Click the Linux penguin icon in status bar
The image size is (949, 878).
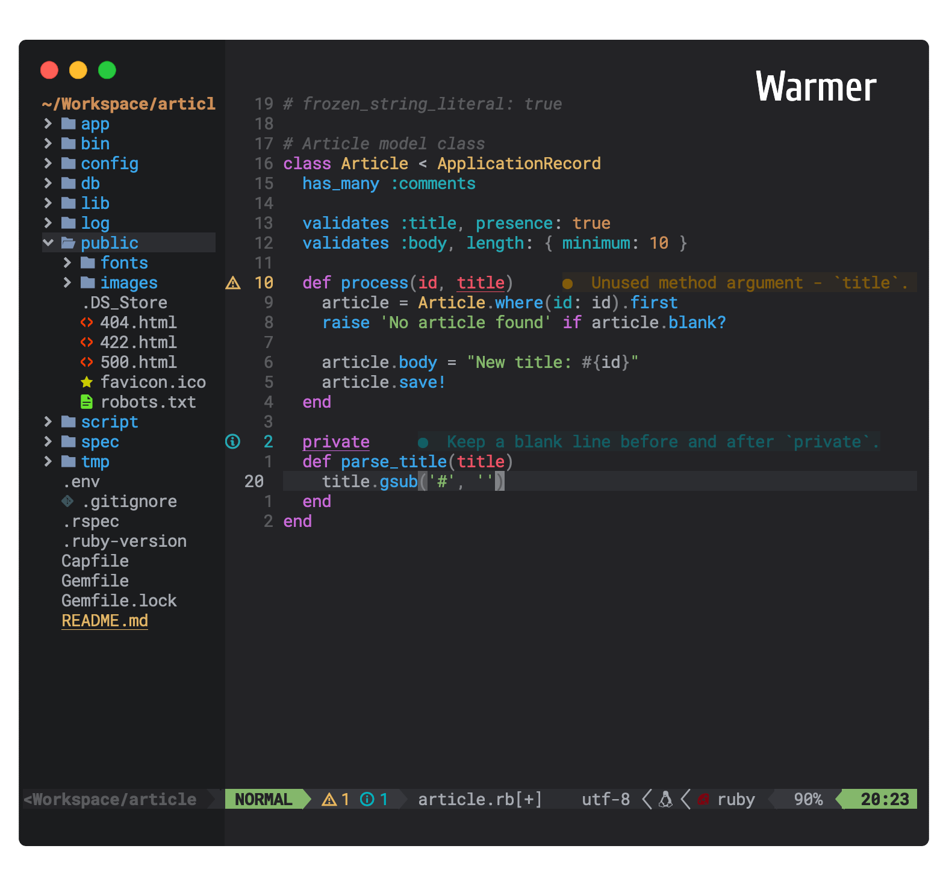[665, 799]
